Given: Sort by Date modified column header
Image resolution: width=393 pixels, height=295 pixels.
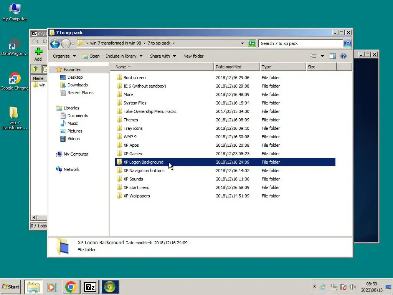Looking at the screenshot, I should [237, 67].
